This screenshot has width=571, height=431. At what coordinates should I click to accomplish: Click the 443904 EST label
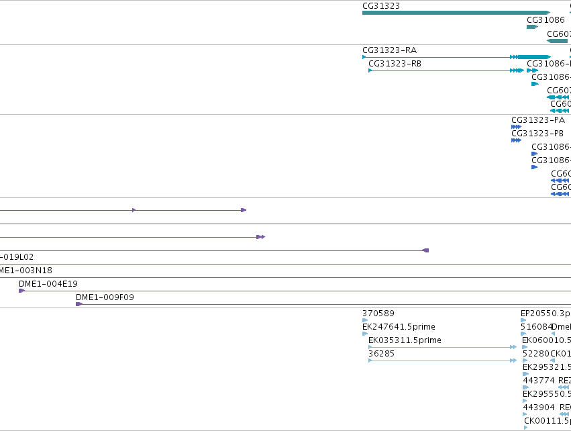click(539, 408)
